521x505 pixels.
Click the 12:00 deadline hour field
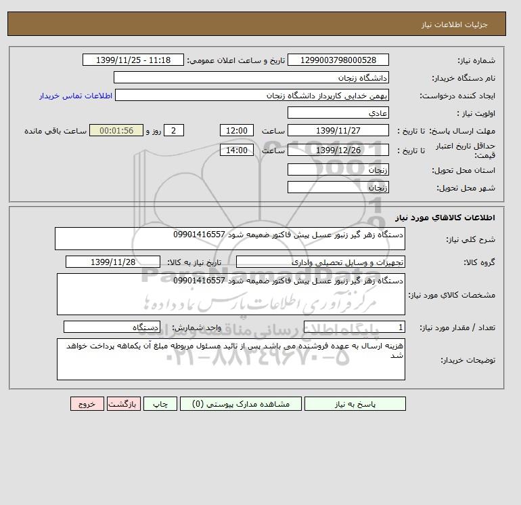237,131
